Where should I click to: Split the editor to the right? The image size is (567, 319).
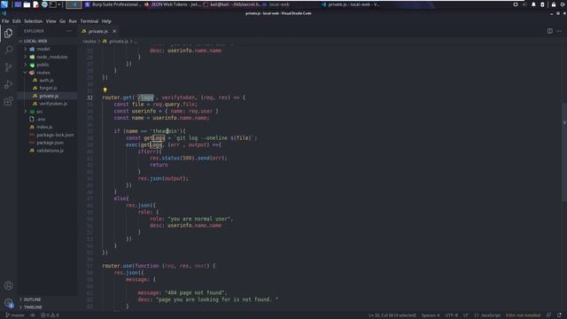pos(549,31)
